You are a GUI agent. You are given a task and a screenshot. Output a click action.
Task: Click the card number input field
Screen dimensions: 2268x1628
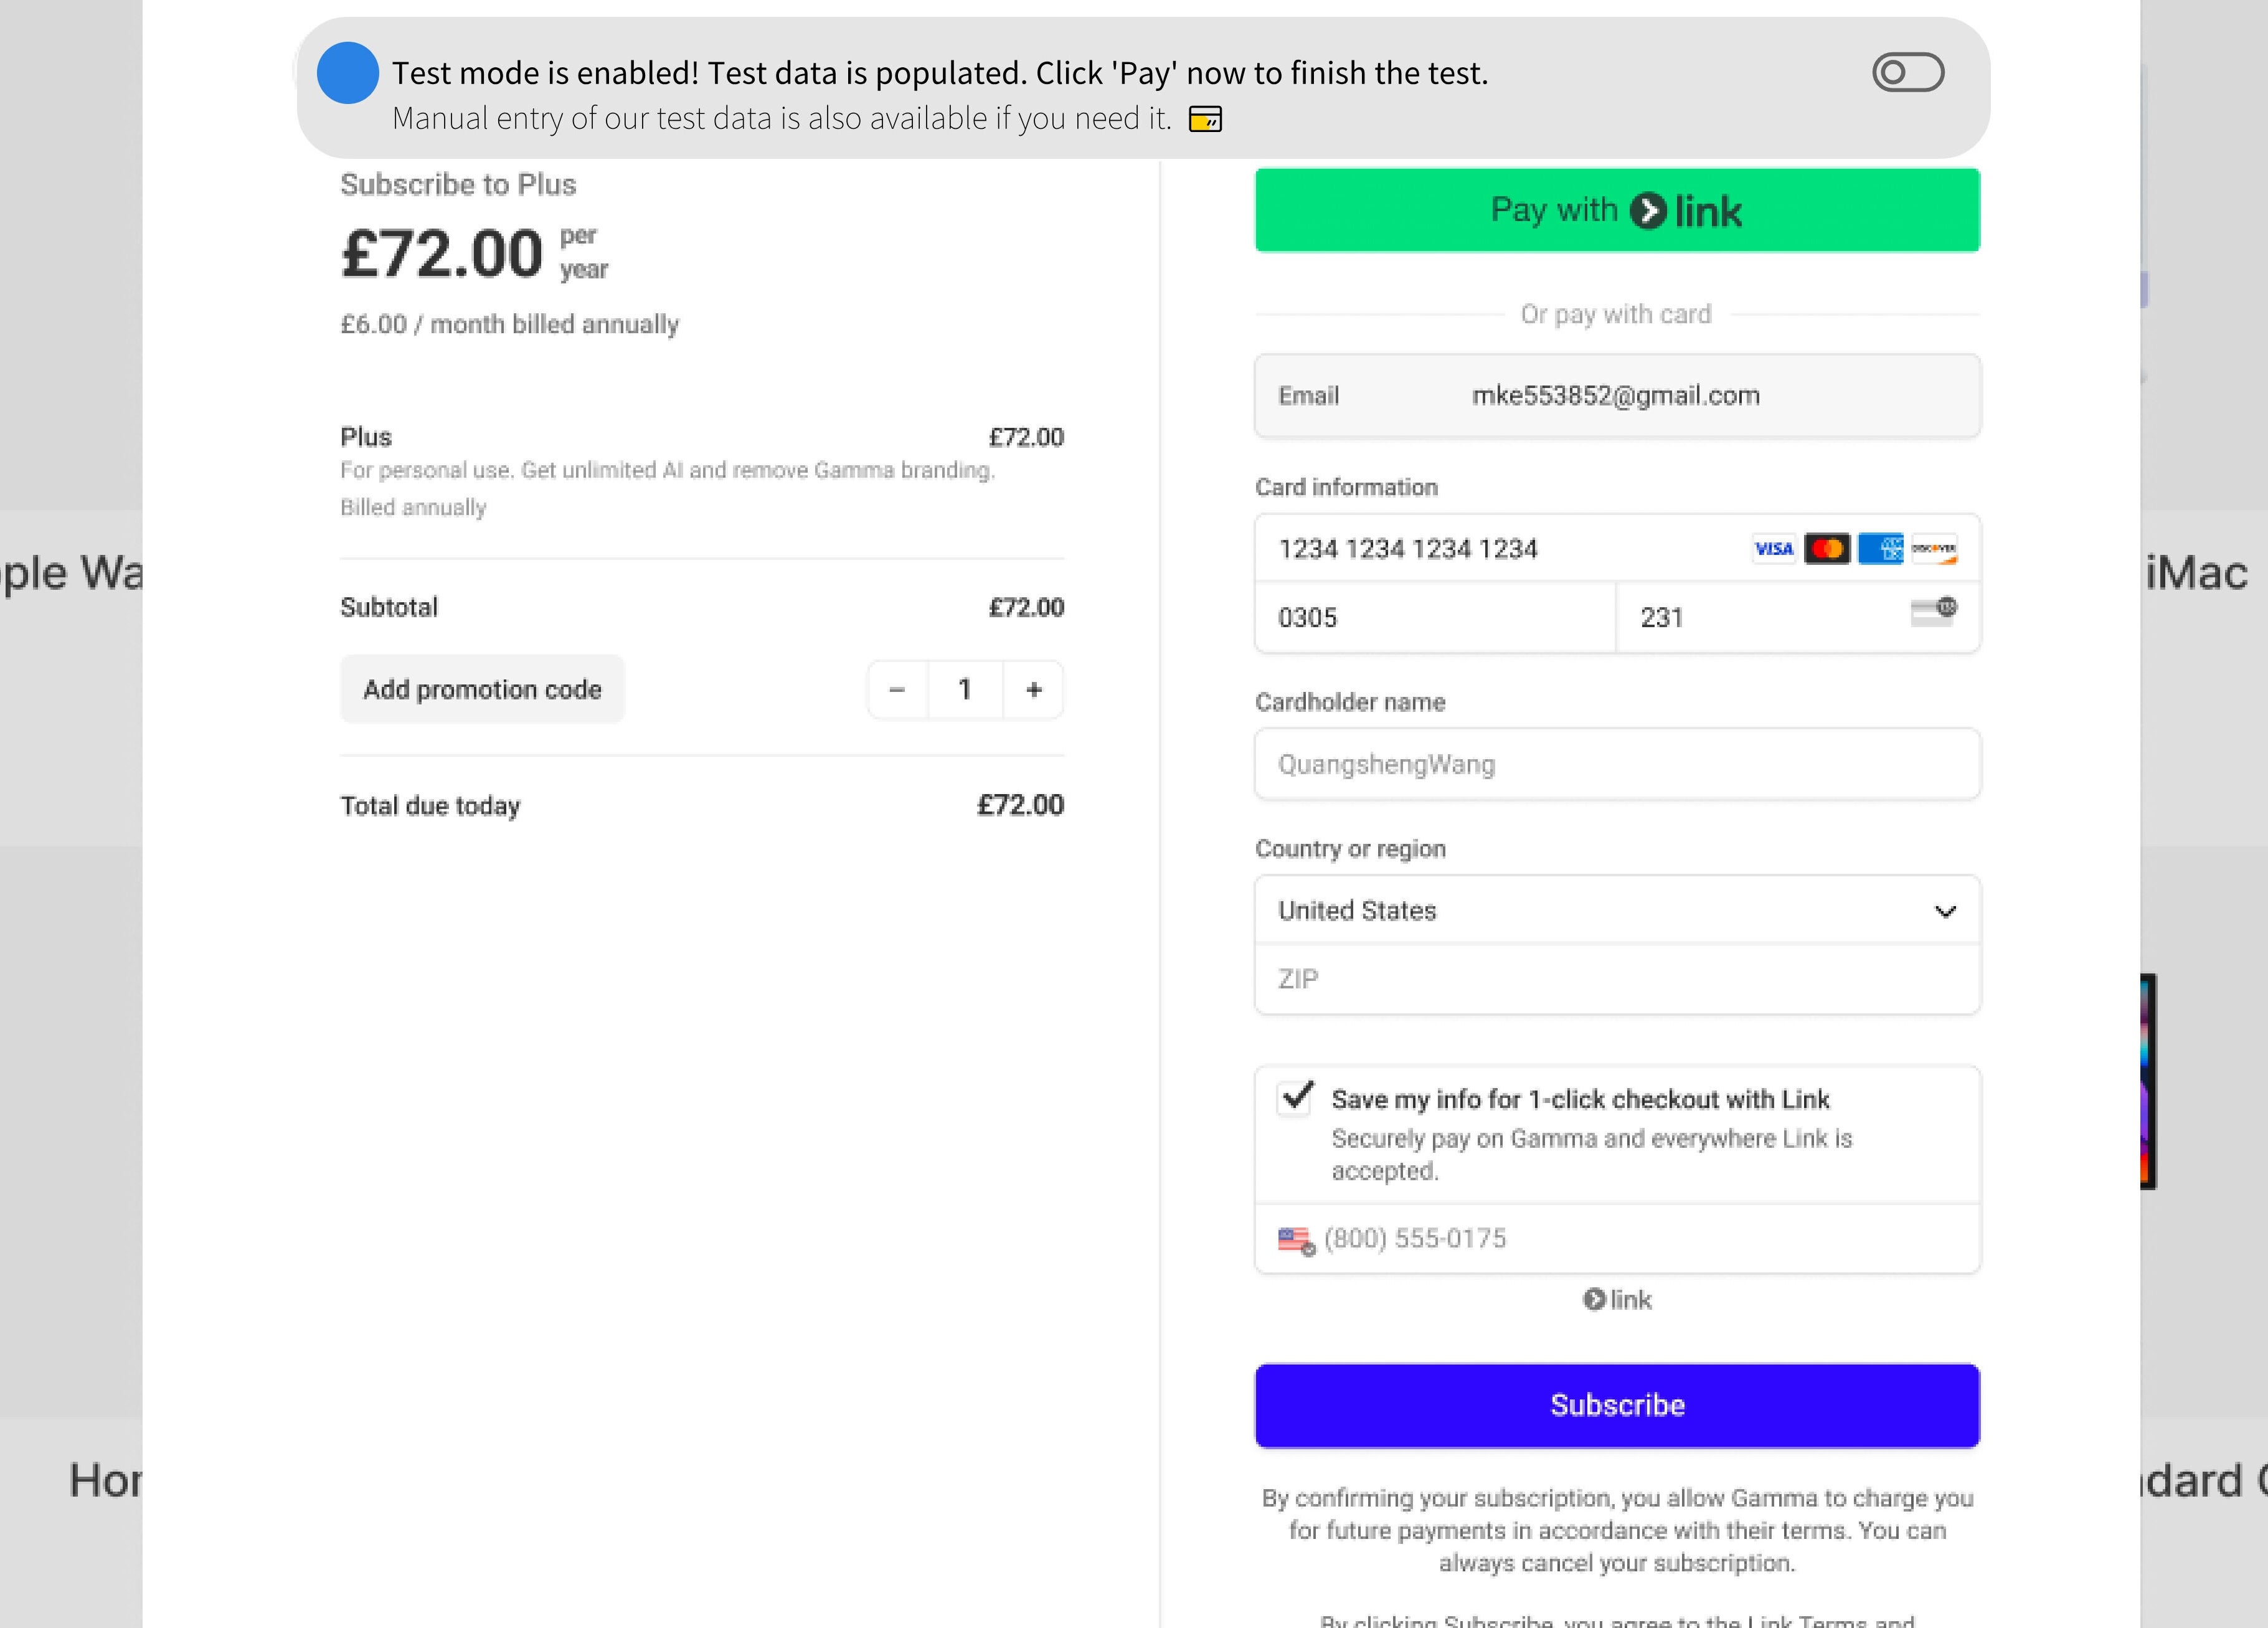tap(1500, 549)
